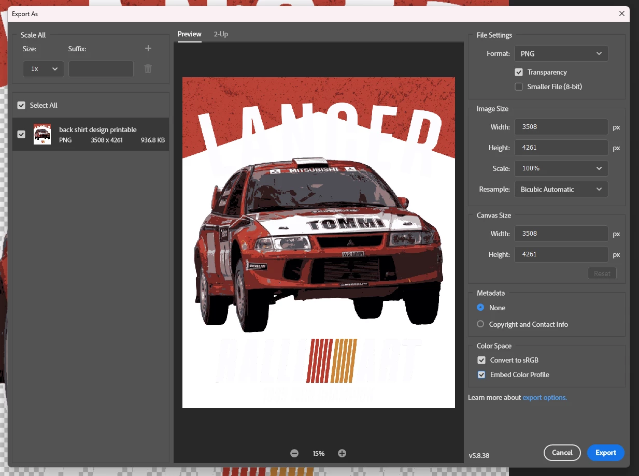The height and width of the screenshot is (476, 639).
Task: Uncheck Convert to sRGB
Action: click(481, 360)
